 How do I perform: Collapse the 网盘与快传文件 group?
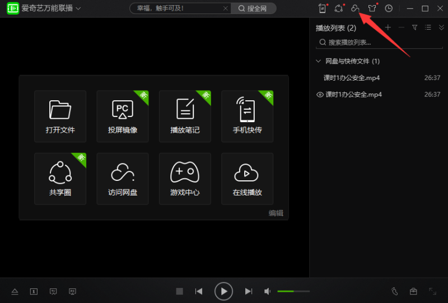click(318, 61)
